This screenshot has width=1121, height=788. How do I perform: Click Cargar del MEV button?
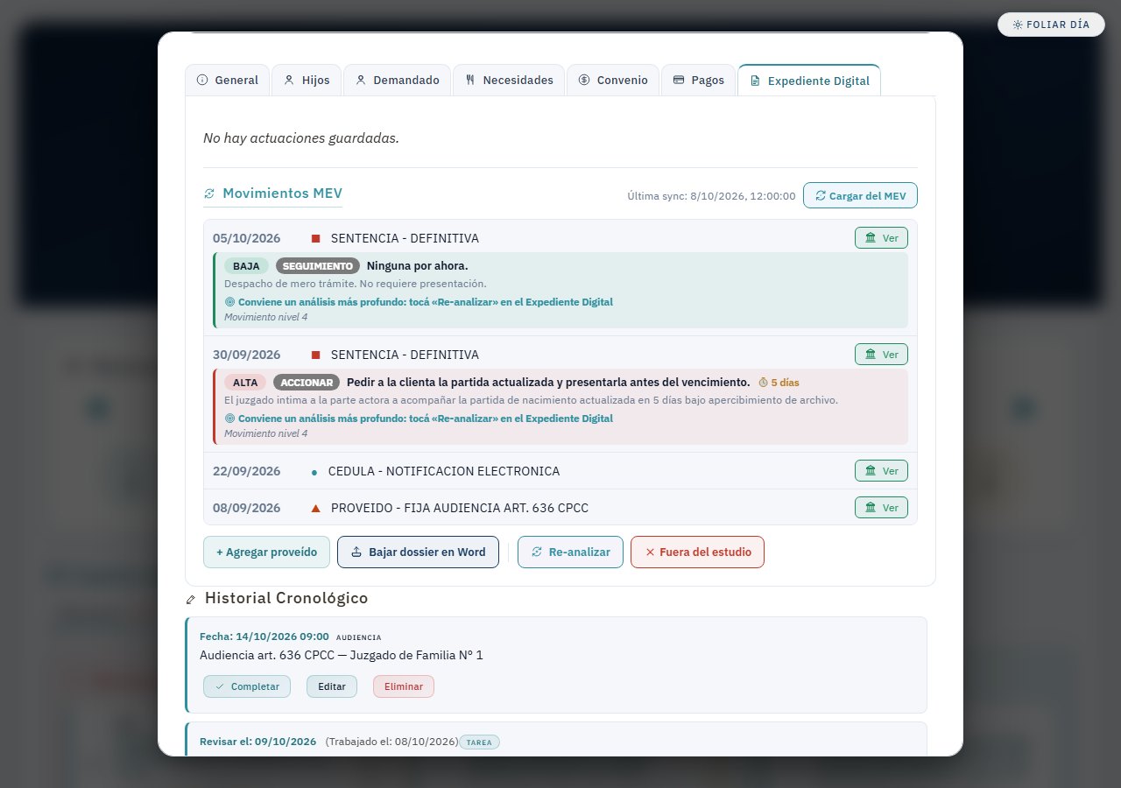[x=860, y=195]
